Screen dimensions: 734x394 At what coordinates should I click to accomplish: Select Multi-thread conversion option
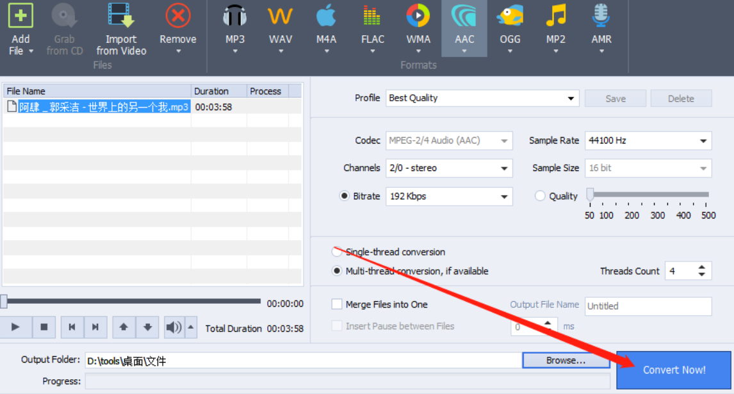coord(336,271)
